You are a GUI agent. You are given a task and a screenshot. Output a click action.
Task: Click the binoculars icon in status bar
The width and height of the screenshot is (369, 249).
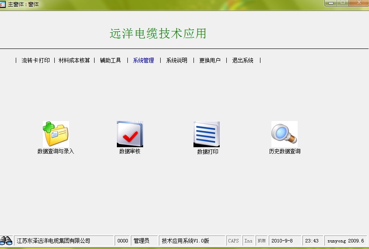click(6, 241)
